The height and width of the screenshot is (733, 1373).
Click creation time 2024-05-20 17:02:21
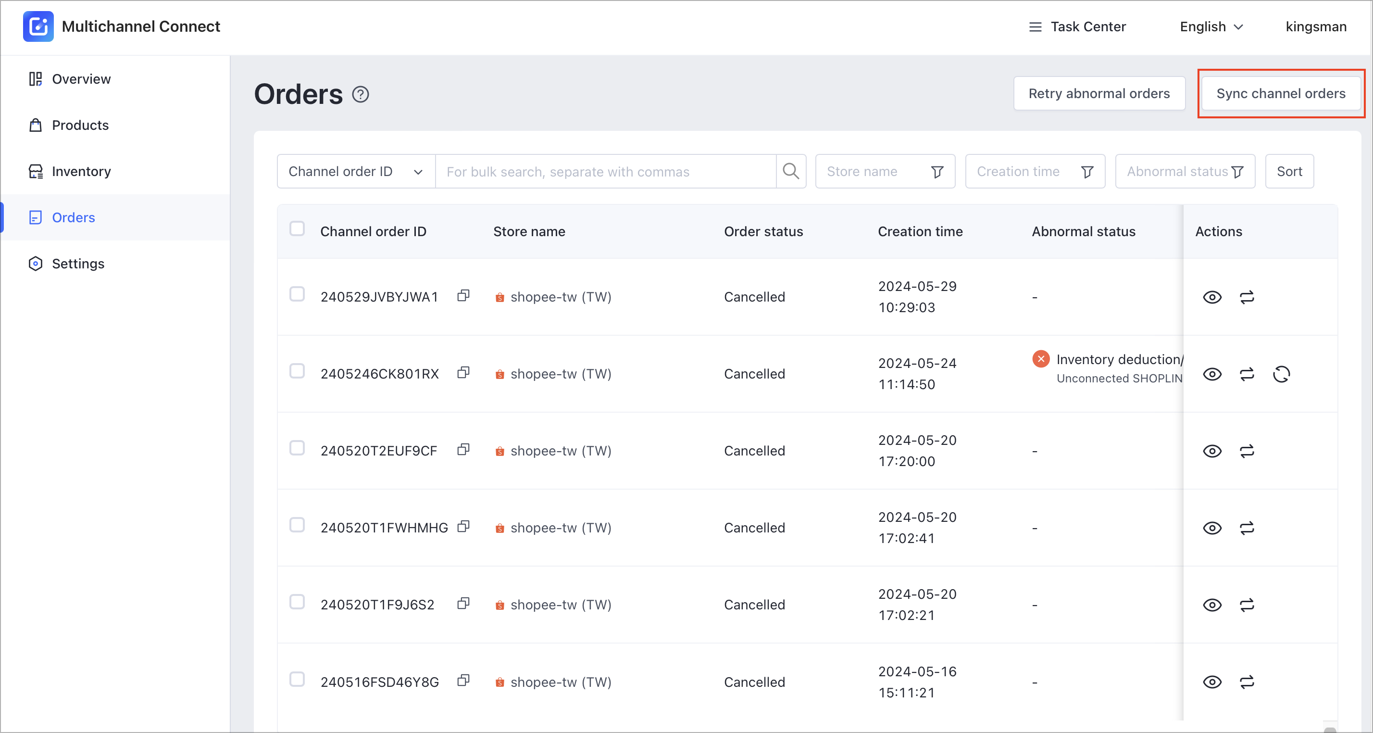click(917, 605)
